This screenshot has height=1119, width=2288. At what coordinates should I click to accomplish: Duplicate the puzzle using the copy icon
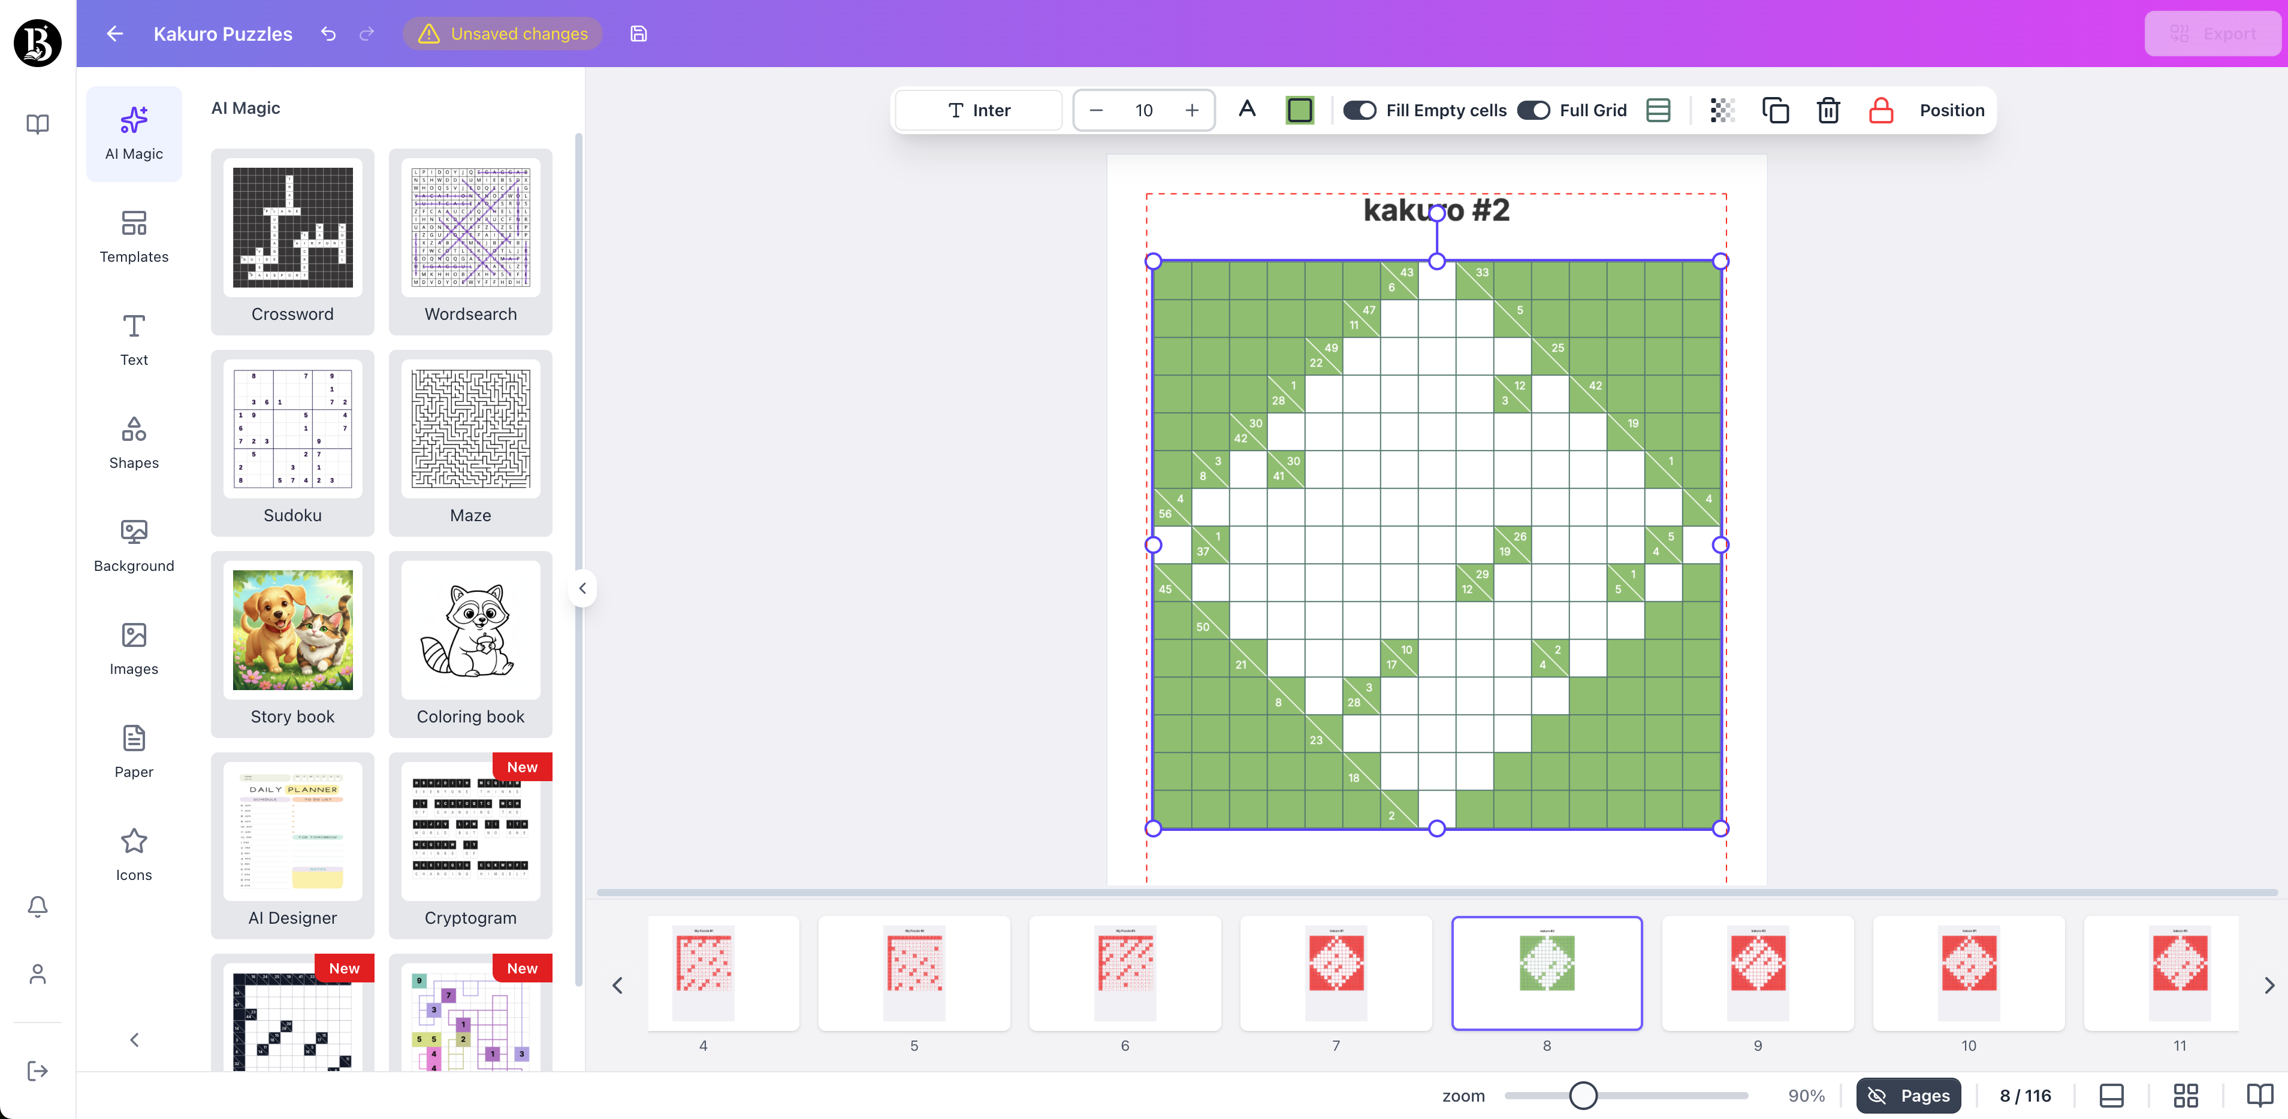point(1776,110)
